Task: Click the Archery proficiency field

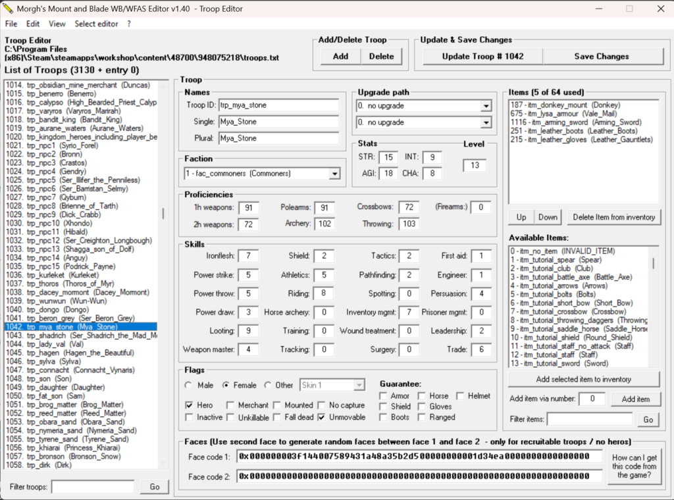Action: tap(324, 224)
